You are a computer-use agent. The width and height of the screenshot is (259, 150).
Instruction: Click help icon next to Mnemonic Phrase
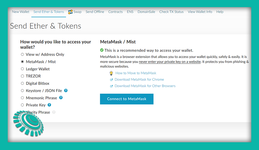tap(61, 98)
